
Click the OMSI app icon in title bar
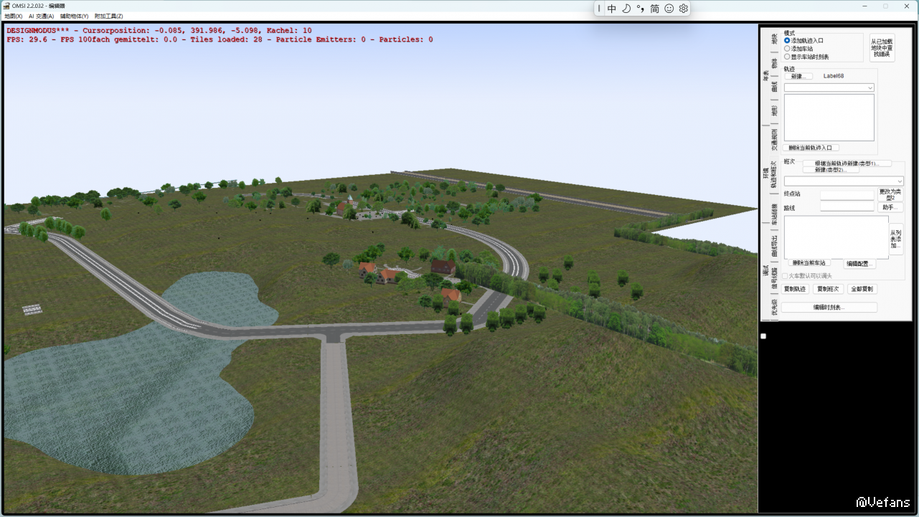tap(7, 6)
